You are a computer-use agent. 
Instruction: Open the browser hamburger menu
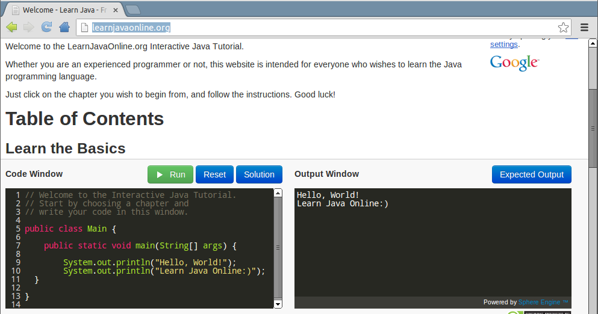click(584, 28)
